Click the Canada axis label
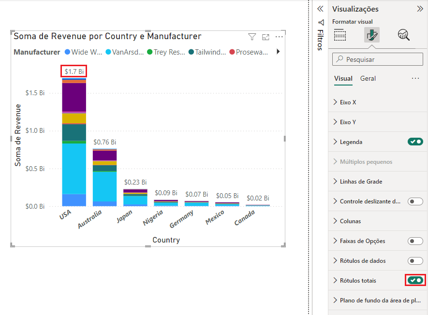The height and width of the screenshot is (315, 428). click(x=245, y=217)
